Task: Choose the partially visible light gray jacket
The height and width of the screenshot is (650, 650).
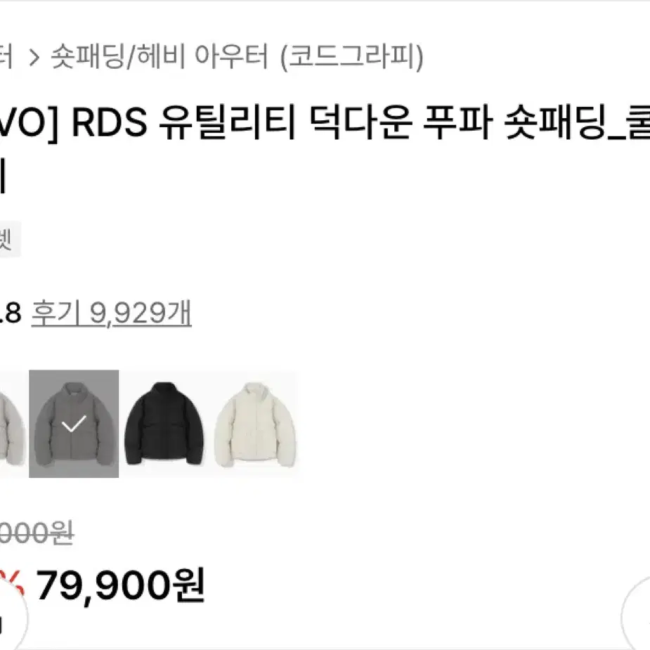Action: [x=13, y=424]
